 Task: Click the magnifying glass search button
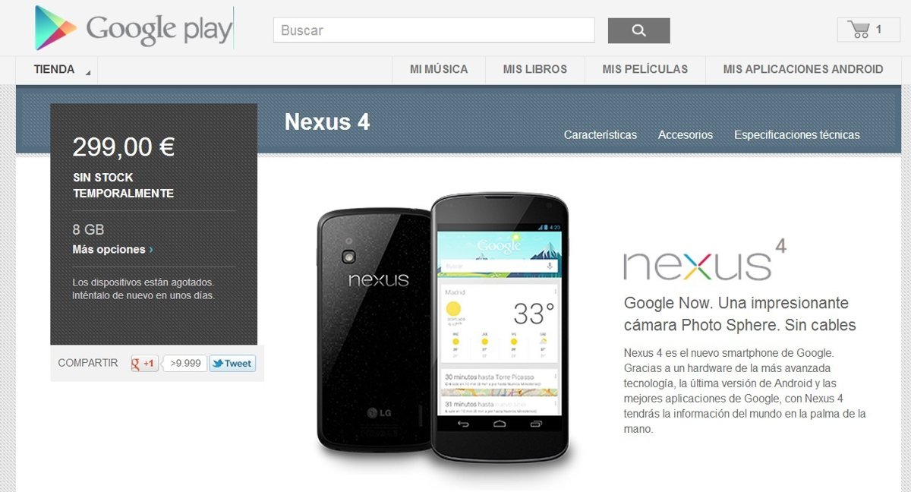[x=638, y=30]
